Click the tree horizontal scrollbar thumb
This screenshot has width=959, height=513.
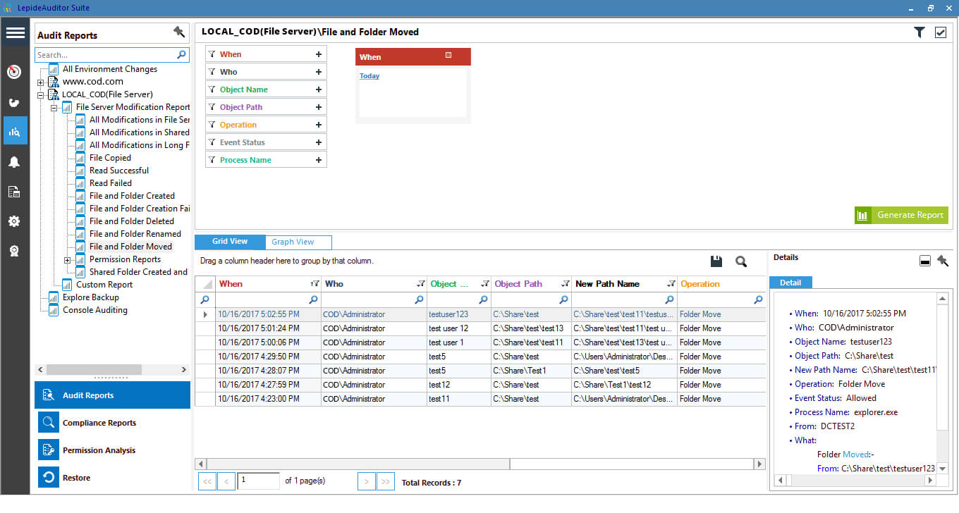pyautogui.click(x=94, y=369)
